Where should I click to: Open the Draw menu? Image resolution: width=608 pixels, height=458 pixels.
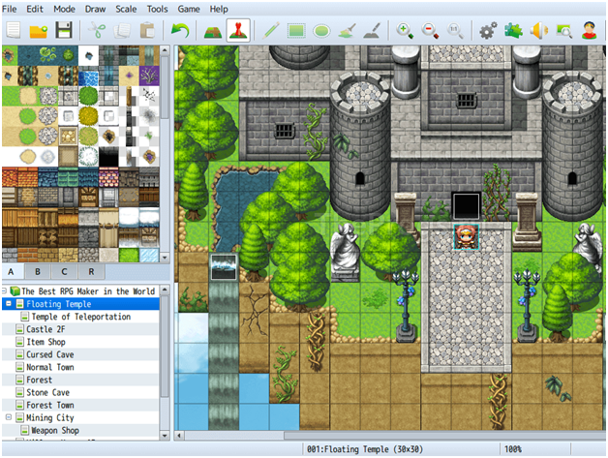(95, 9)
